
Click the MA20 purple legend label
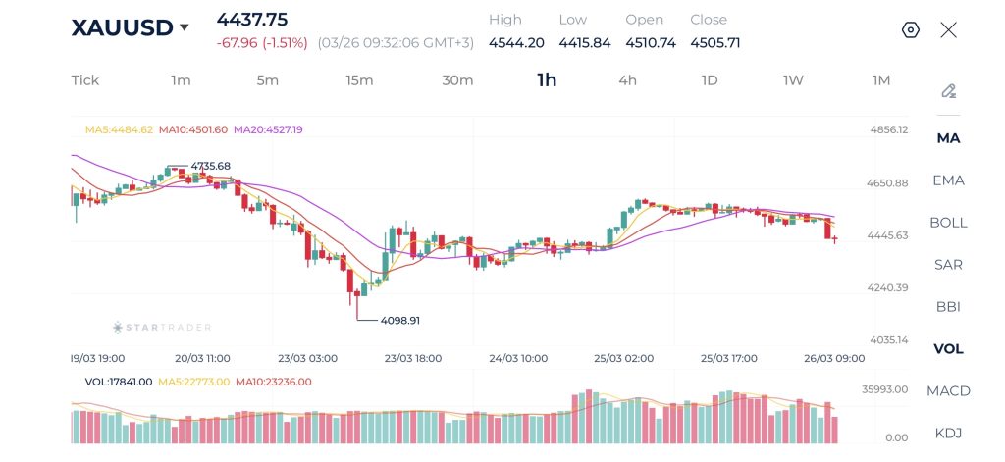pyautogui.click(x=269, y=129)
